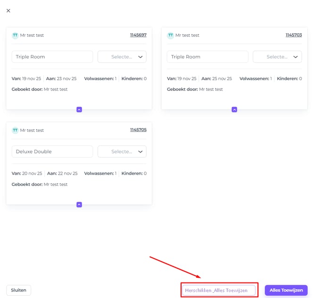
Task: Click the purple Alles Toewijzen button
Action: pyautogui.click(x=286, y=290)
